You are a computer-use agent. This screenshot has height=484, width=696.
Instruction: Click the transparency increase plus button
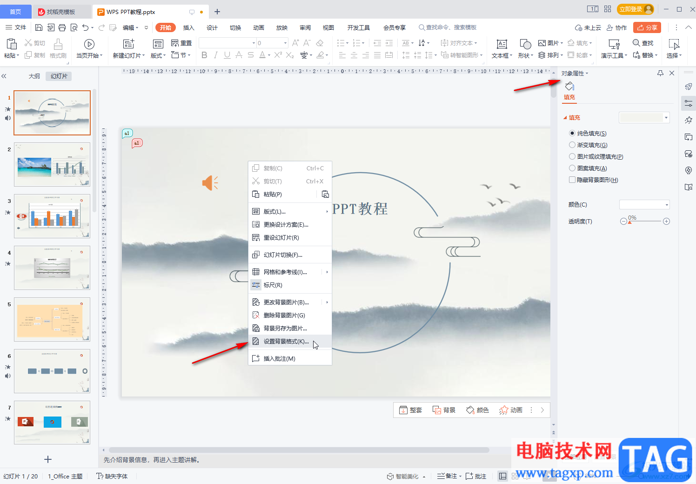(x=666, y=222)
